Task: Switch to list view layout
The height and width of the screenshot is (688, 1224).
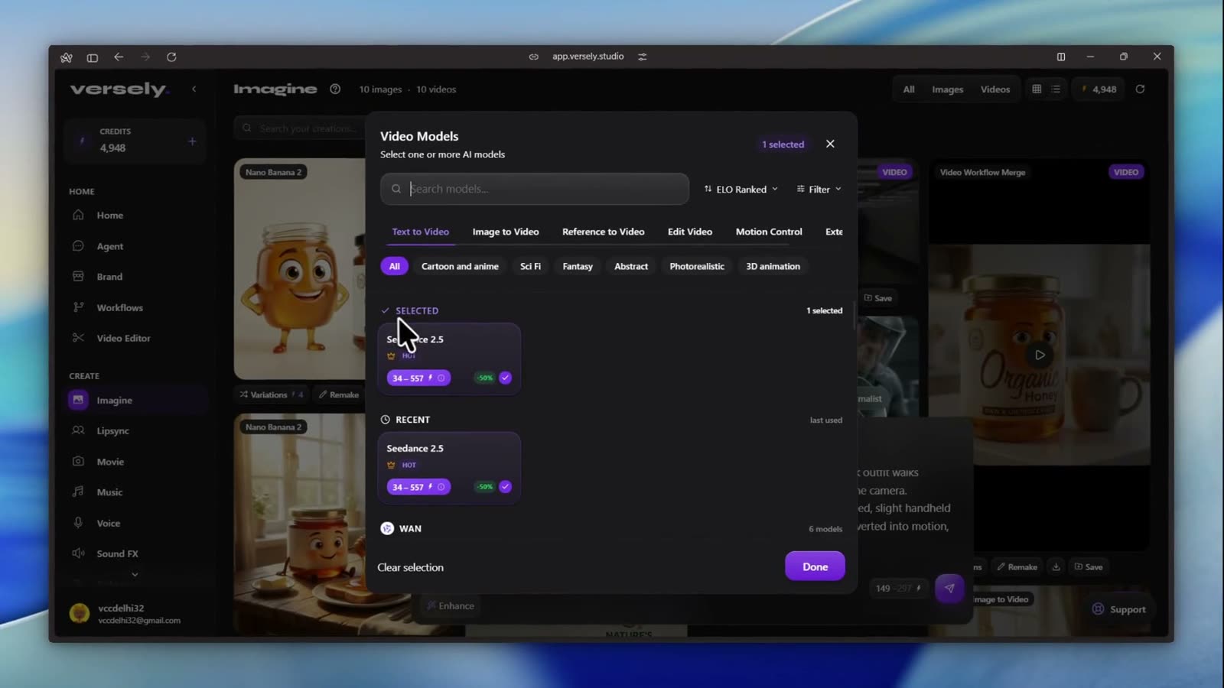Action: pyautogui.click(x=1056, y=89)
